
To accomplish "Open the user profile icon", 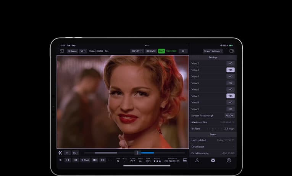I will coord(197,160).
